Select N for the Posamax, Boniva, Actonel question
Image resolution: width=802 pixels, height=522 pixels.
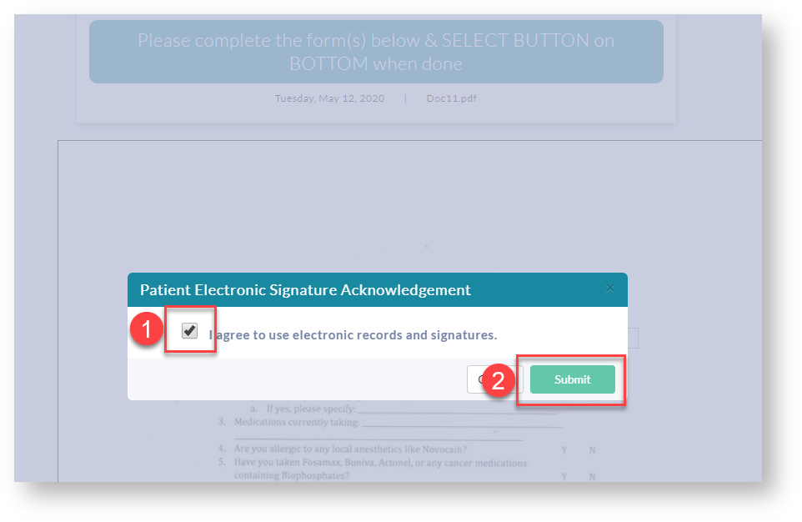(593, 476)
